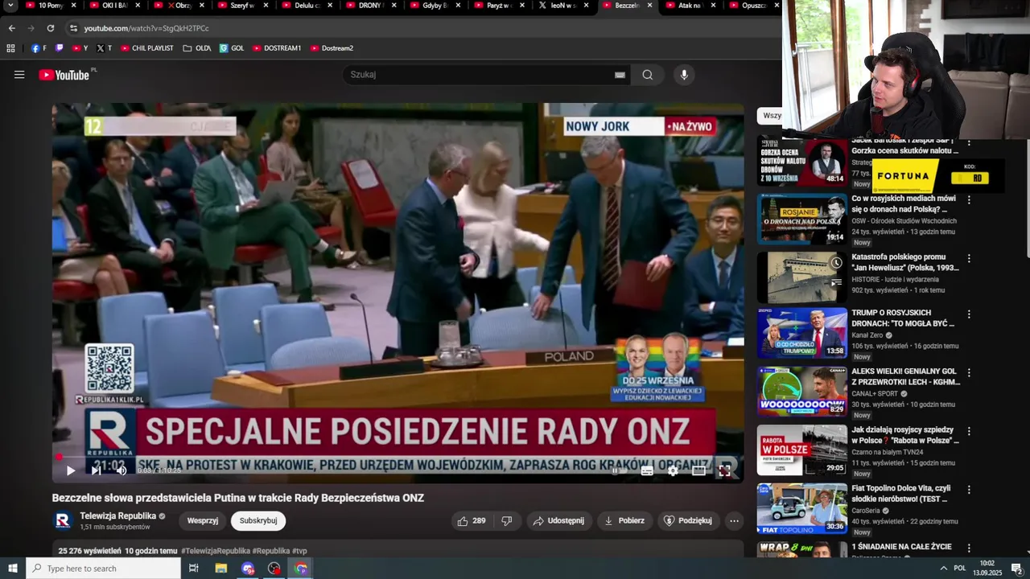Reload the current page
This screenshot has width=1030, height=579.
[51, 28]
